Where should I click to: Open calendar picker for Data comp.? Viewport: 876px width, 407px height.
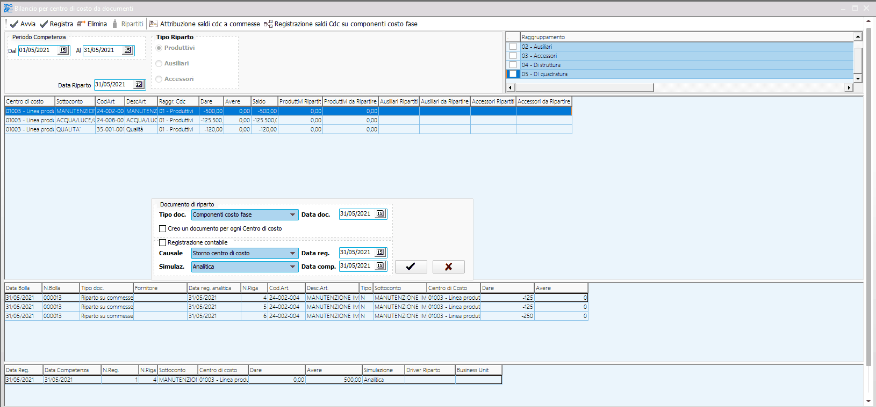tap(380, 265)
